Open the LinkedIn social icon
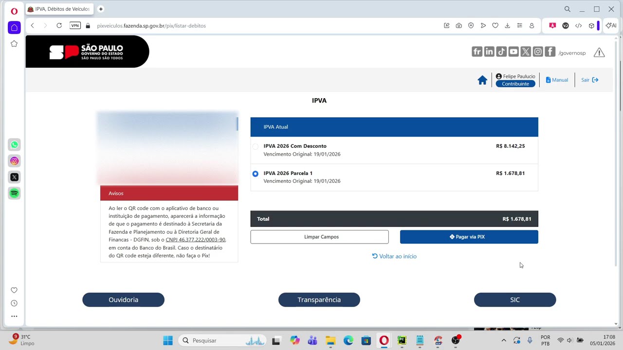The image size is (623, 350). coord(489,52)
